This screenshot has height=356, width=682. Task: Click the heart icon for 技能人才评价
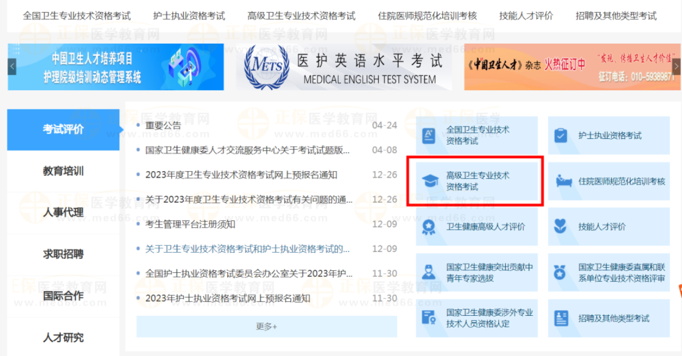pos(560,226)
